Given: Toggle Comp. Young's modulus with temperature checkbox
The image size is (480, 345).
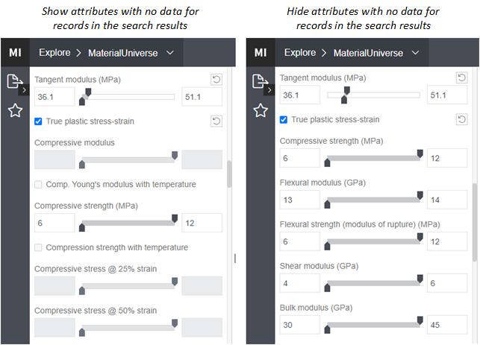Looking at the screenshot, I should [39, 185].
